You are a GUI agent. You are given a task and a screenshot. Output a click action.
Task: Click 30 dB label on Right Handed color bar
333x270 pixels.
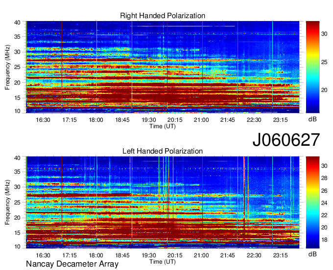point(324,34)
